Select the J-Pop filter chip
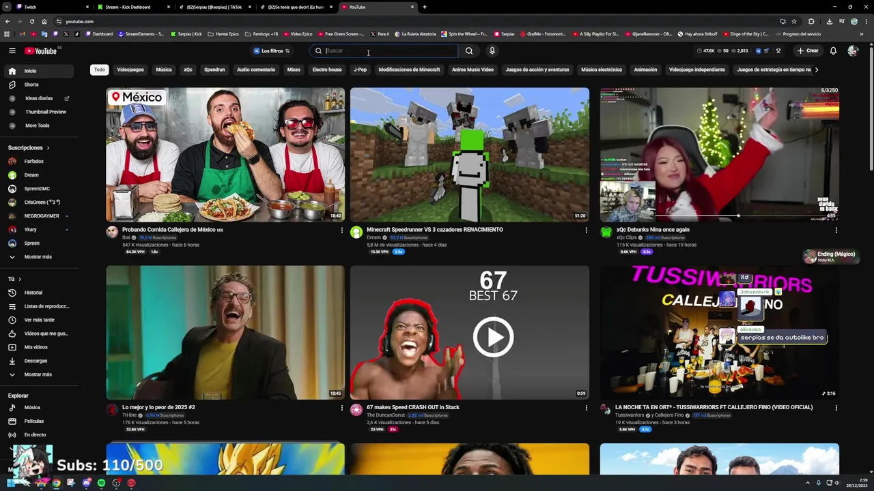This screenshot has height=491, width=874. 360,70
